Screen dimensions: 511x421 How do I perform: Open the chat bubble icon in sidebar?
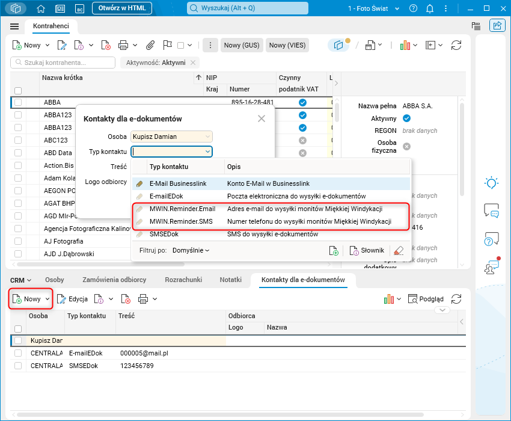click(x=491, y=210)
